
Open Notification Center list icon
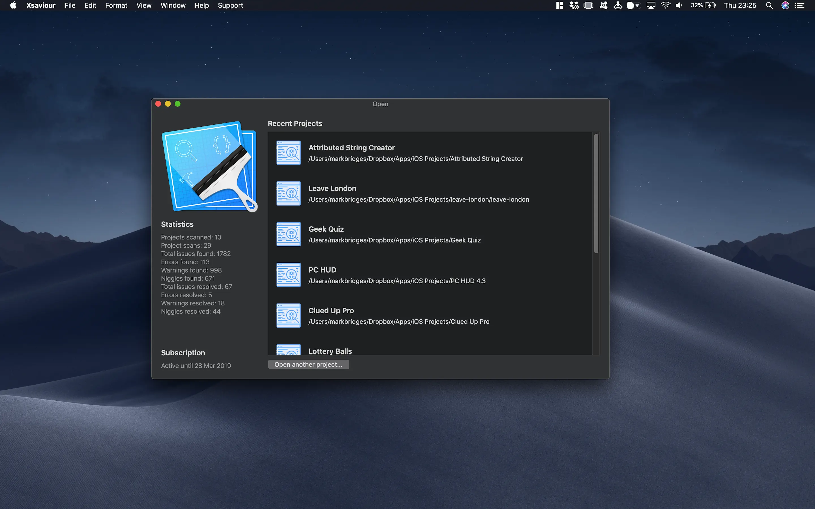[x=800, y=5]
